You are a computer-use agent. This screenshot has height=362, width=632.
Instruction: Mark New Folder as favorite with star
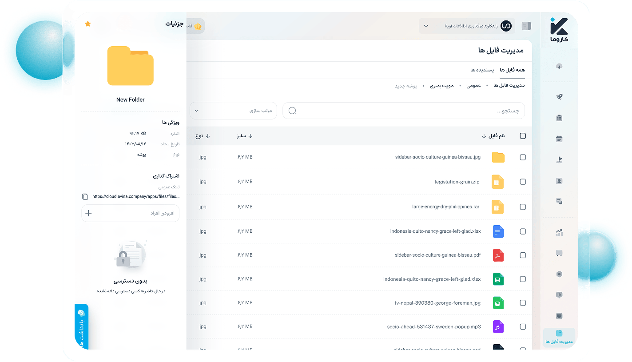[x=87, y=24]
